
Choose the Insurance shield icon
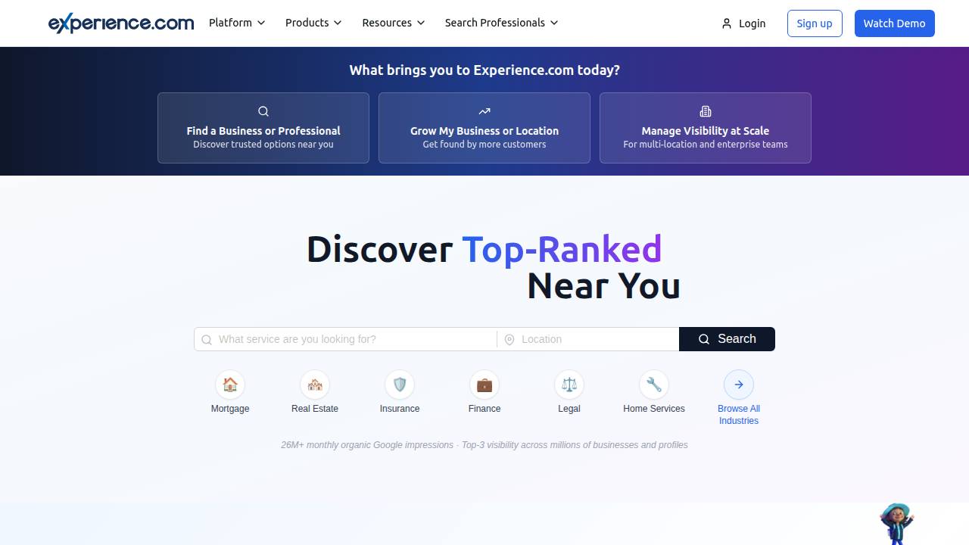(x=400, y=385)
